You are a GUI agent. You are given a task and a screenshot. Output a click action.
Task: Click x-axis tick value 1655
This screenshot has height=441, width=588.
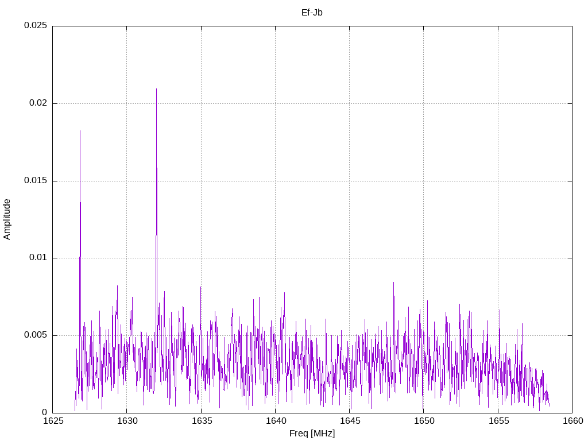499,421
